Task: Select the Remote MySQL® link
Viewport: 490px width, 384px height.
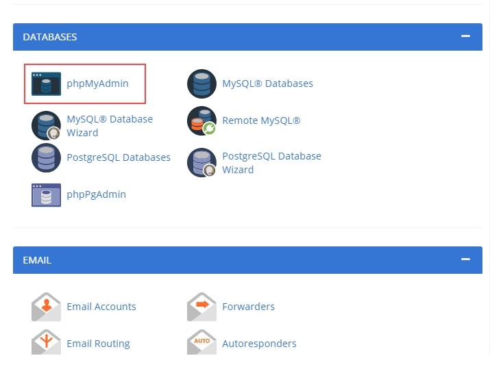Action: click(x=261, y=120)
